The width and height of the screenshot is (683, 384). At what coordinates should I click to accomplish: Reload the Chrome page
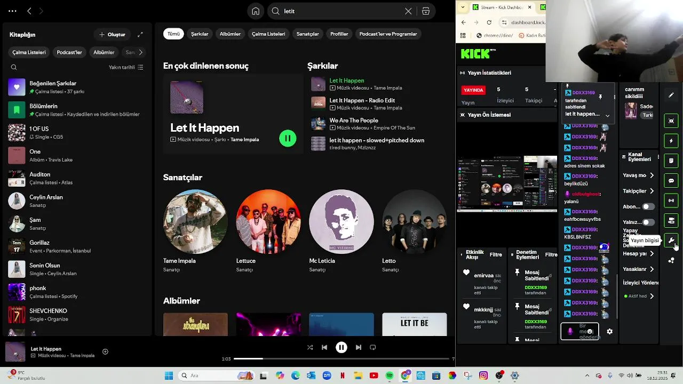click(489, 22)
